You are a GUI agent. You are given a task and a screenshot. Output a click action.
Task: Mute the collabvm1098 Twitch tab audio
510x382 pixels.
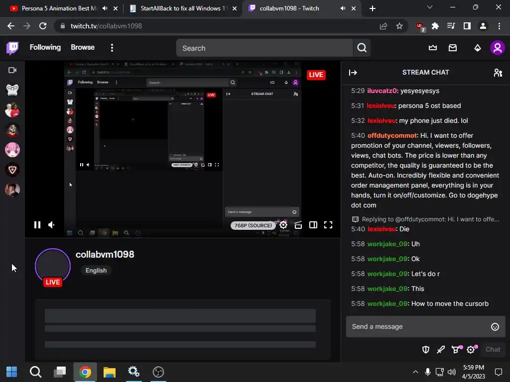tap(343, 8)
